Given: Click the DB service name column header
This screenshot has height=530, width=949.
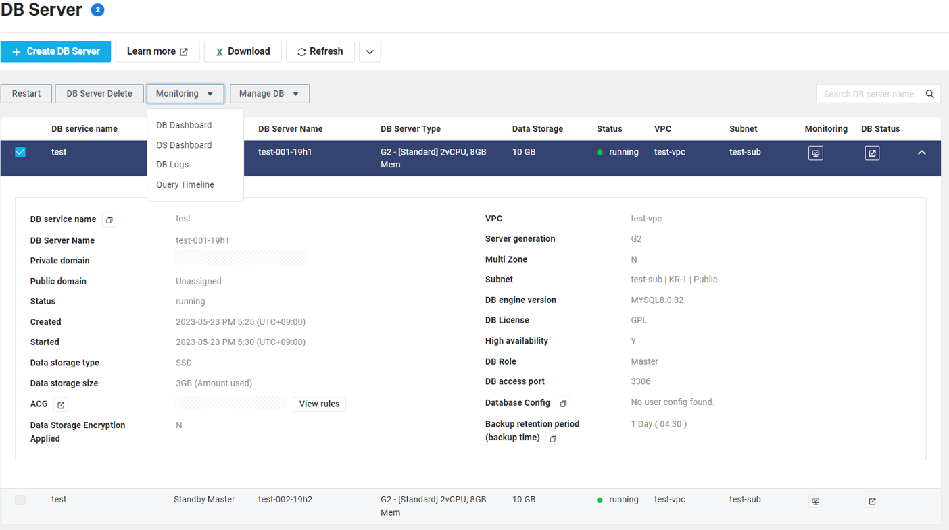Looking at the screenshot, I should 84,129.
